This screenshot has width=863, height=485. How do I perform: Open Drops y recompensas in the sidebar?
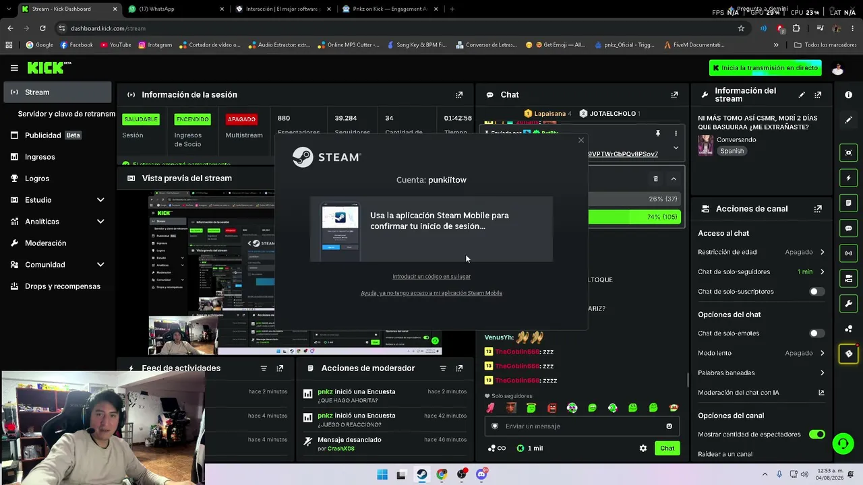click(x=57, y=286)
